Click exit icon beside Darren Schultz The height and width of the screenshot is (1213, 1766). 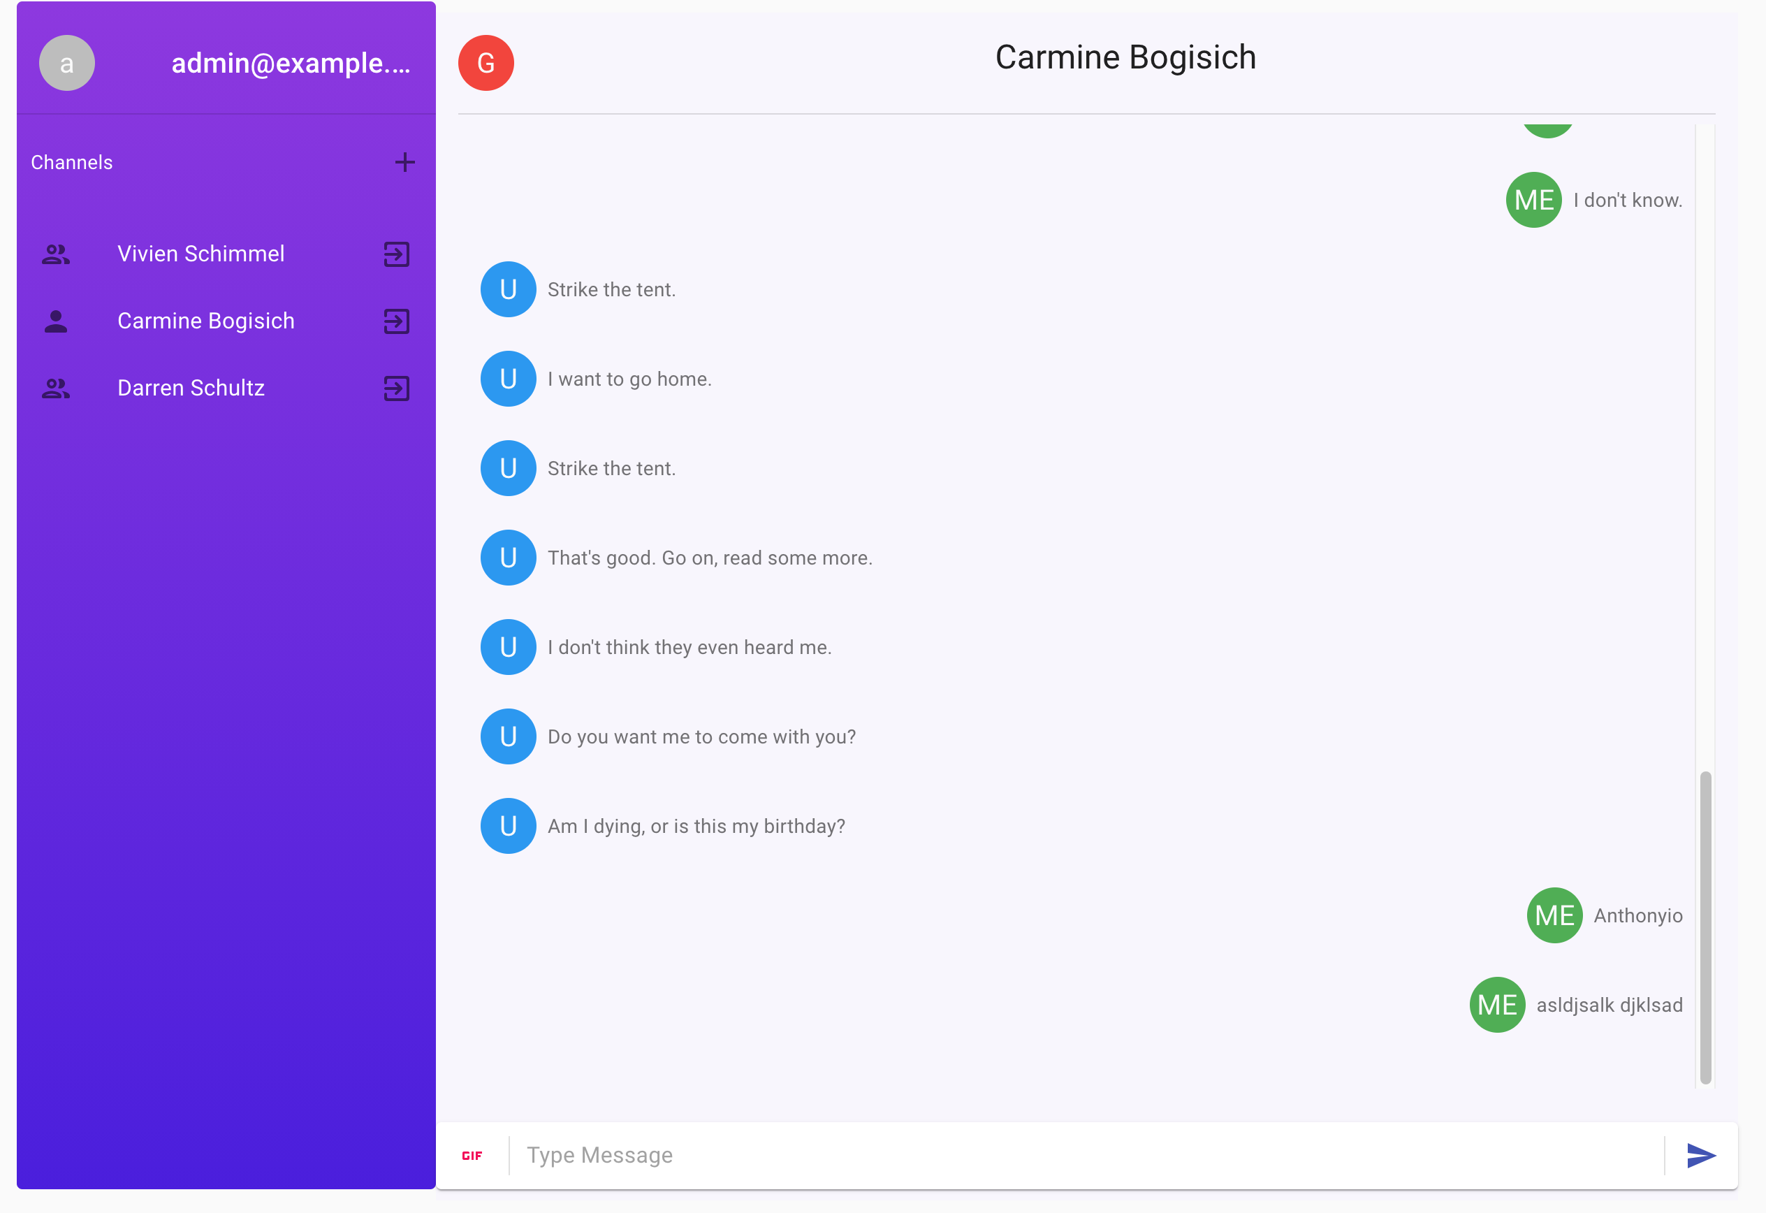[396, 388]
